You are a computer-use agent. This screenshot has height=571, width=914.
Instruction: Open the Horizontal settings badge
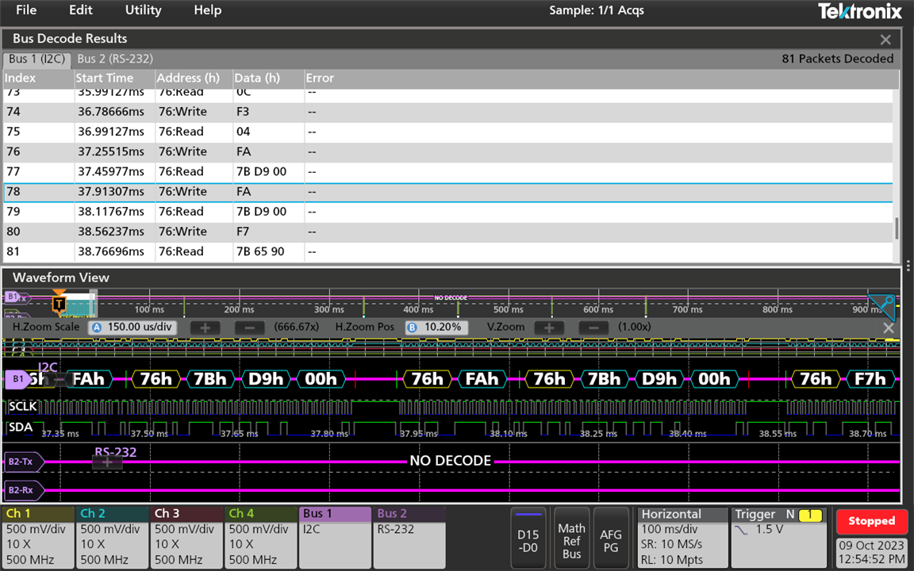click(682, 538)
